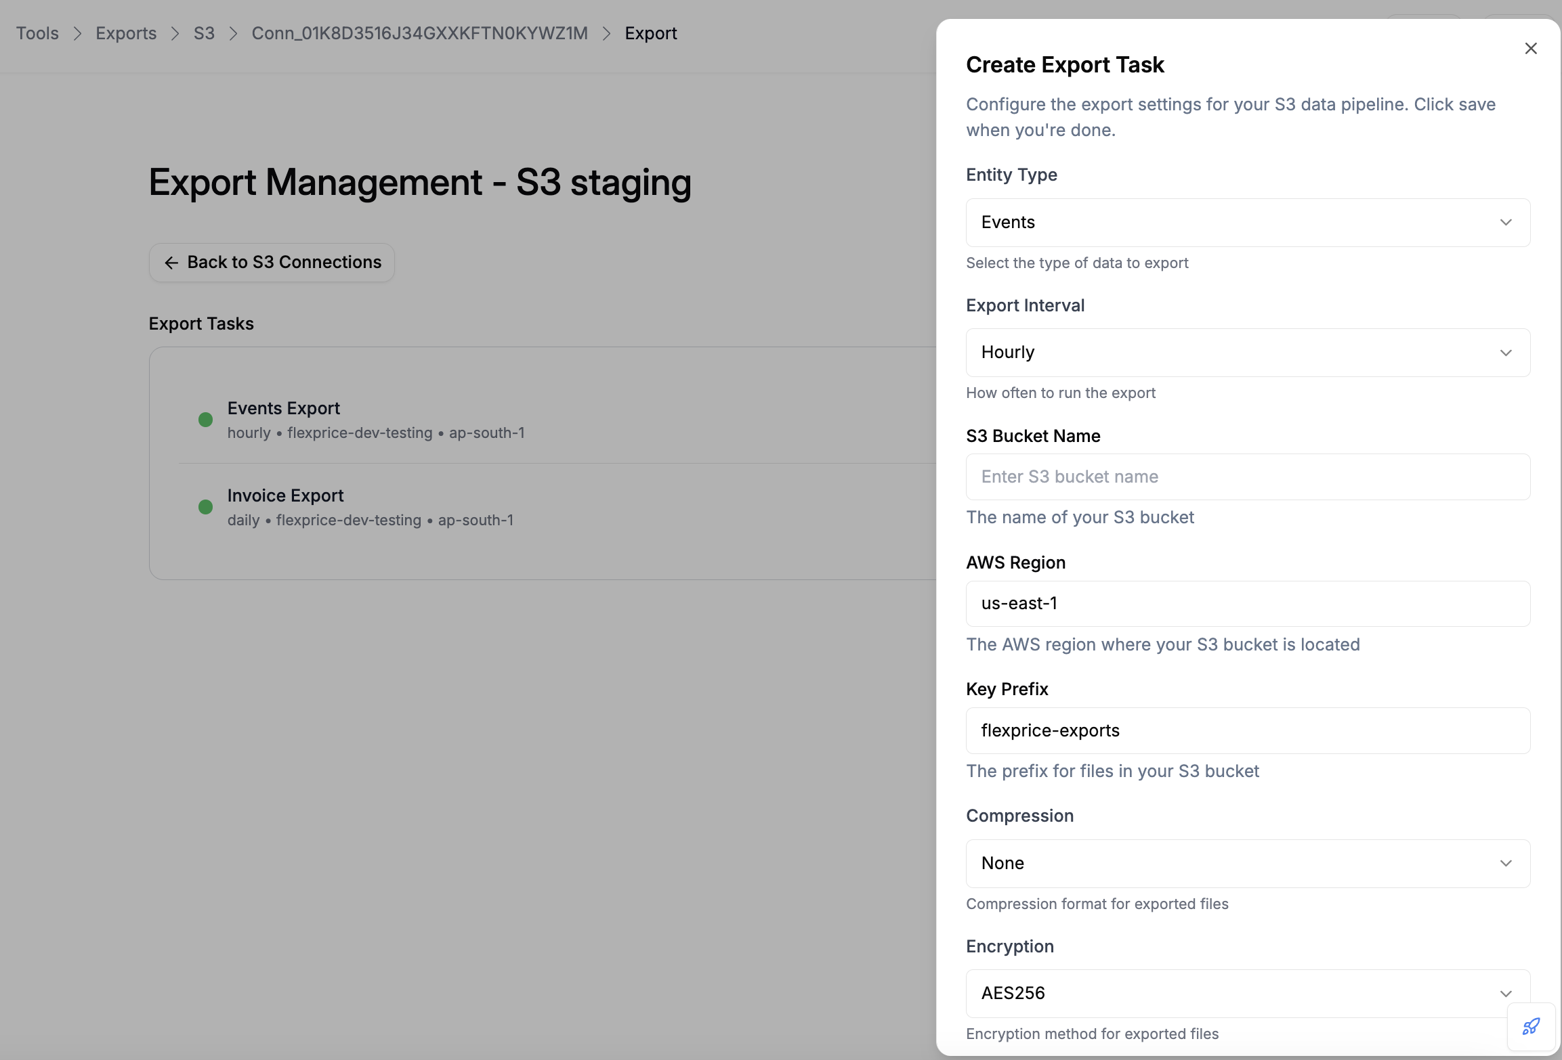Open the Compression dropdown set to None
The height and width of the screenshot is (1060, 1562).
coord(1248,863)
